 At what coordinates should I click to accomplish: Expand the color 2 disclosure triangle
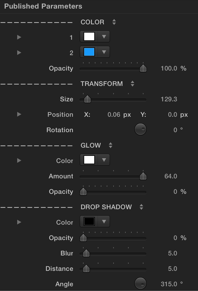pyautogui.click(x=19, y=53)
